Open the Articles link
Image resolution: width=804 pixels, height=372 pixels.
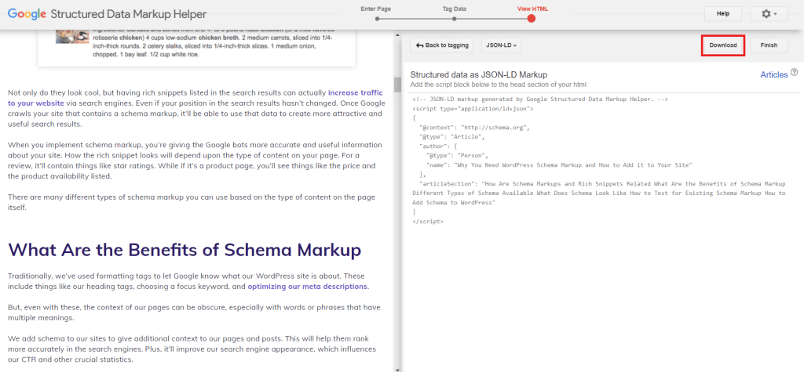773,74
